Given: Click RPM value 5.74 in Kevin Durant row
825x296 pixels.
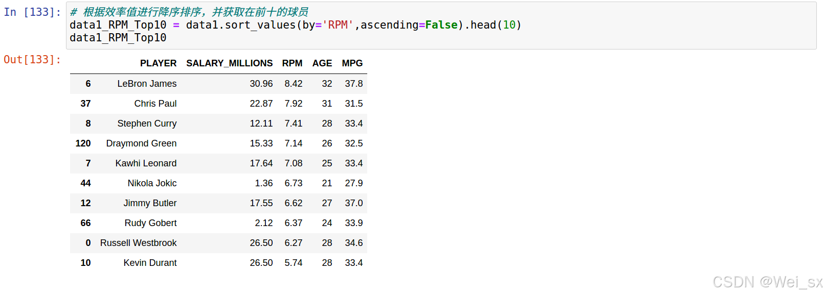Looking at the screenshot, I should 293,263.
